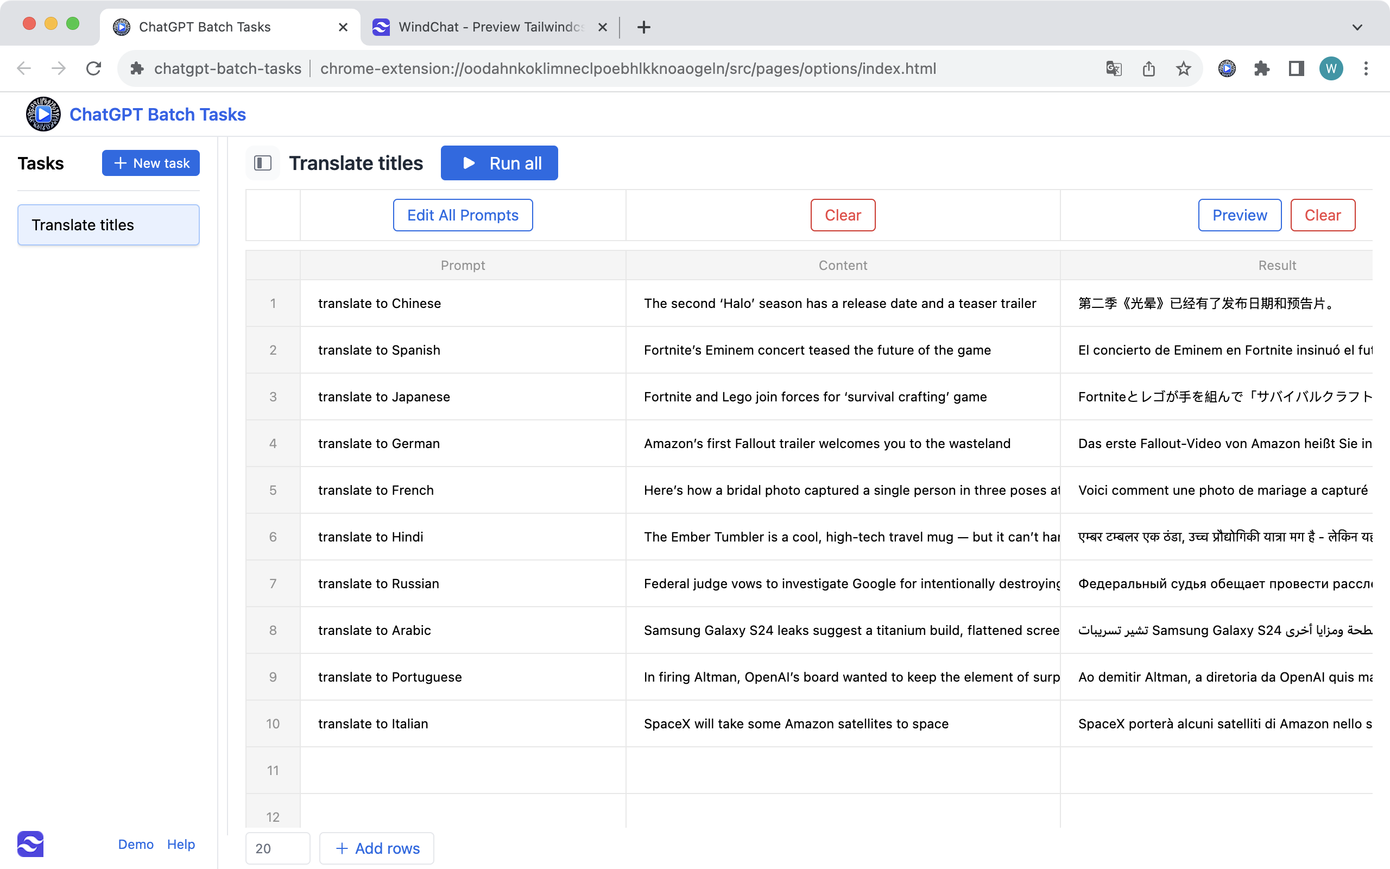
Task: Click the ChatGPT Batch Tasks logo icon
Action: [43, 114]
